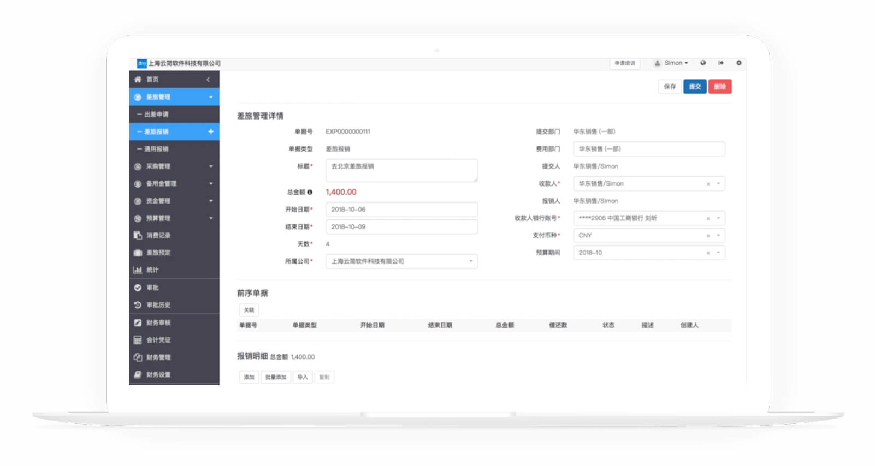Open 会计凭证 in the sidebar
Viewport: 875px width, 466px height.
click(158, 340)
